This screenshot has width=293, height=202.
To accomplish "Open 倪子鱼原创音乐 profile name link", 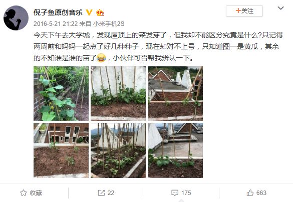I will (58, 12).
